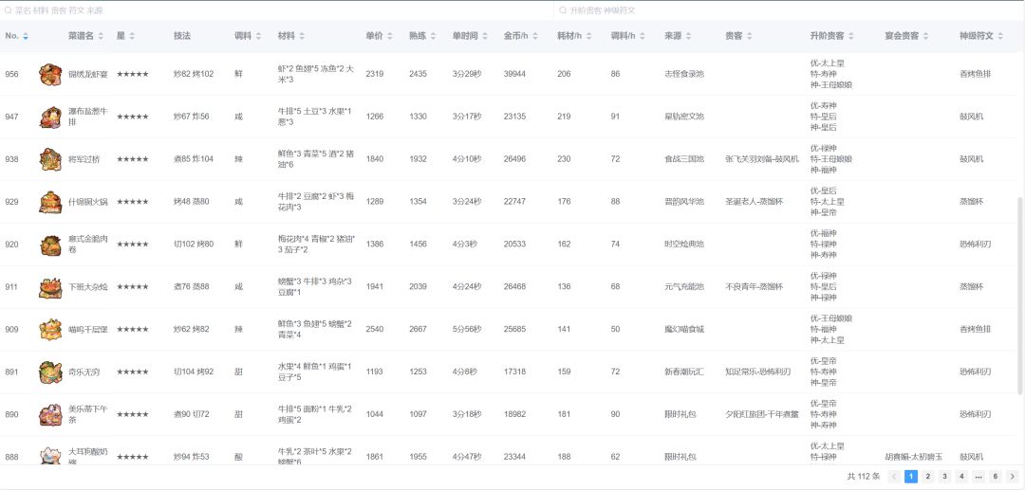Sort by 单价 using its sort arrows
This screenshot has width=1025, height=490.
pos(390,37)
